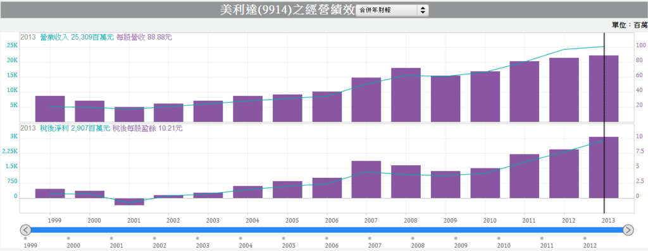Screen dimensions: 648x251
Task: Click the 2009 net profit bar in the bottom chart
Action: click(x=445, y=185)
